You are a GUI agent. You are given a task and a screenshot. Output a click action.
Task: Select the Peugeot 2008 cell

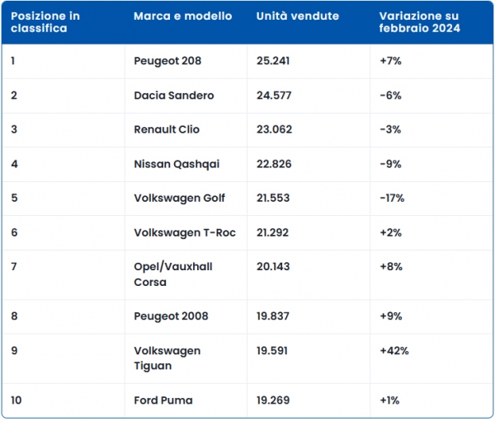tap(171, 316)
